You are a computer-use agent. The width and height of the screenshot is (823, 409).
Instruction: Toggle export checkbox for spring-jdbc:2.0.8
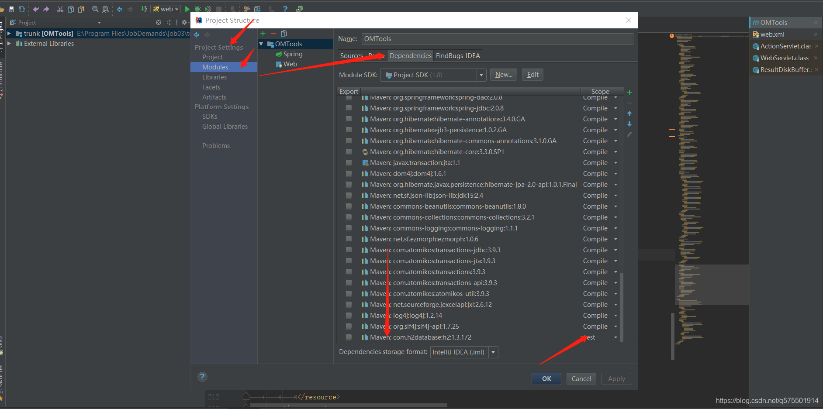coord(349,108)
